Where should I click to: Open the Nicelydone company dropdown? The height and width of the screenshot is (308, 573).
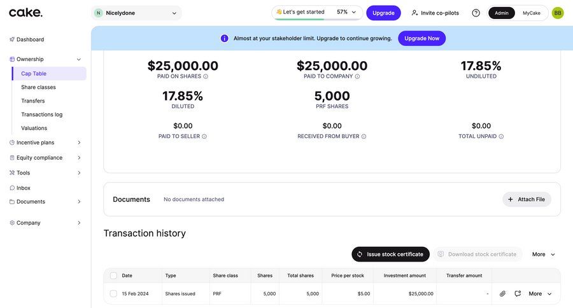click(x=136, y=13)
